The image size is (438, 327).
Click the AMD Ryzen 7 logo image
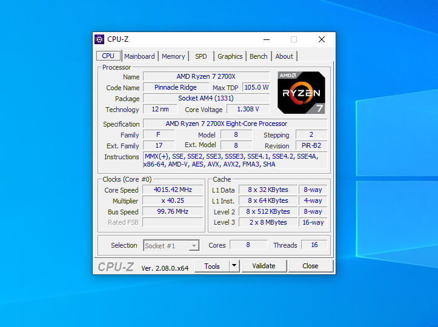point(301,93)
